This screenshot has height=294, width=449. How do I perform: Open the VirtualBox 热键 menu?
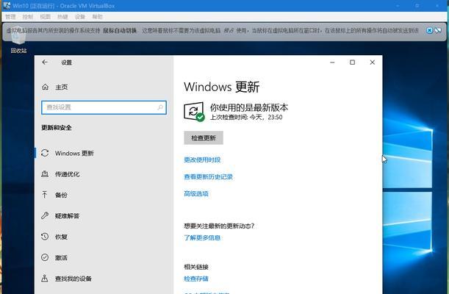[x=62, y=17]
